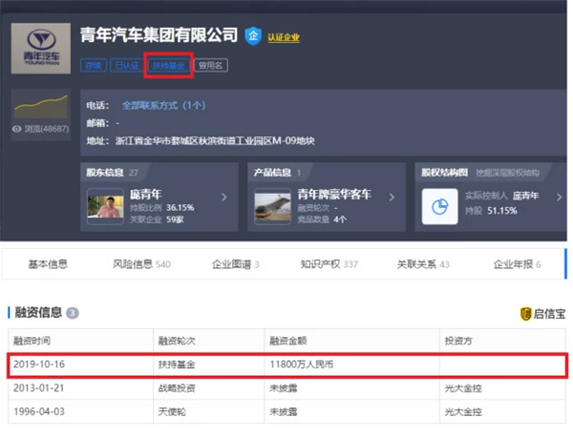Open 全部联系方式 (1个) link

coord(163,106)
